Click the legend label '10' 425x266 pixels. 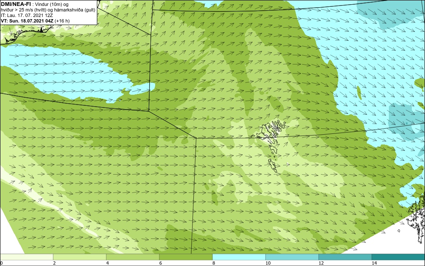pyautogui.click(x=268, y=263)
